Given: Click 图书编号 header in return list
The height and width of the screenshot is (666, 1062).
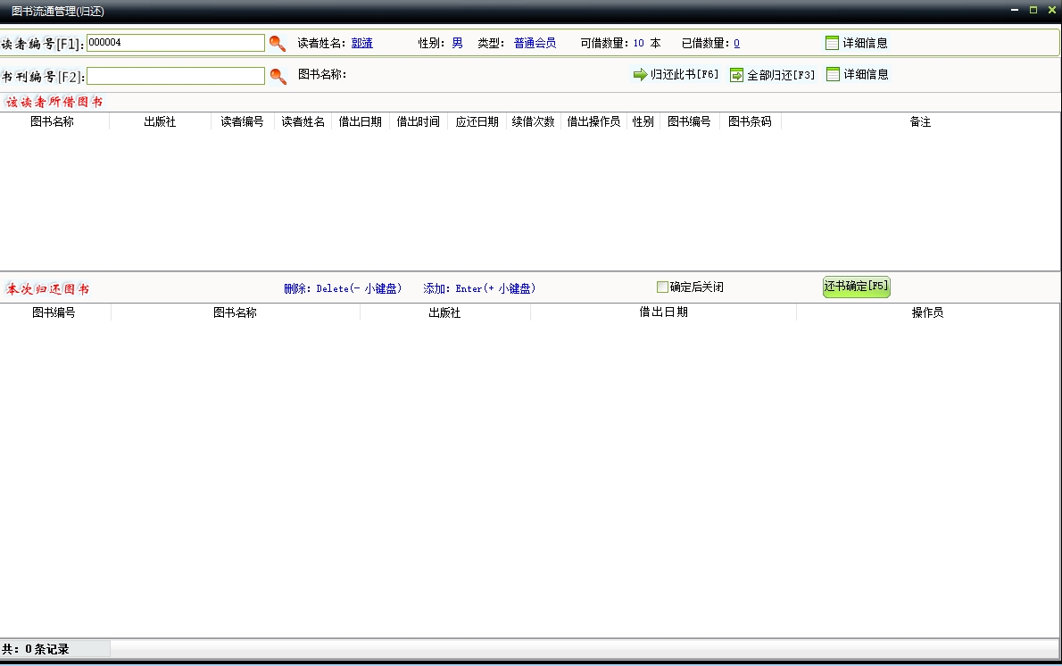Looking at the screenshot, I should click(54, 313).
